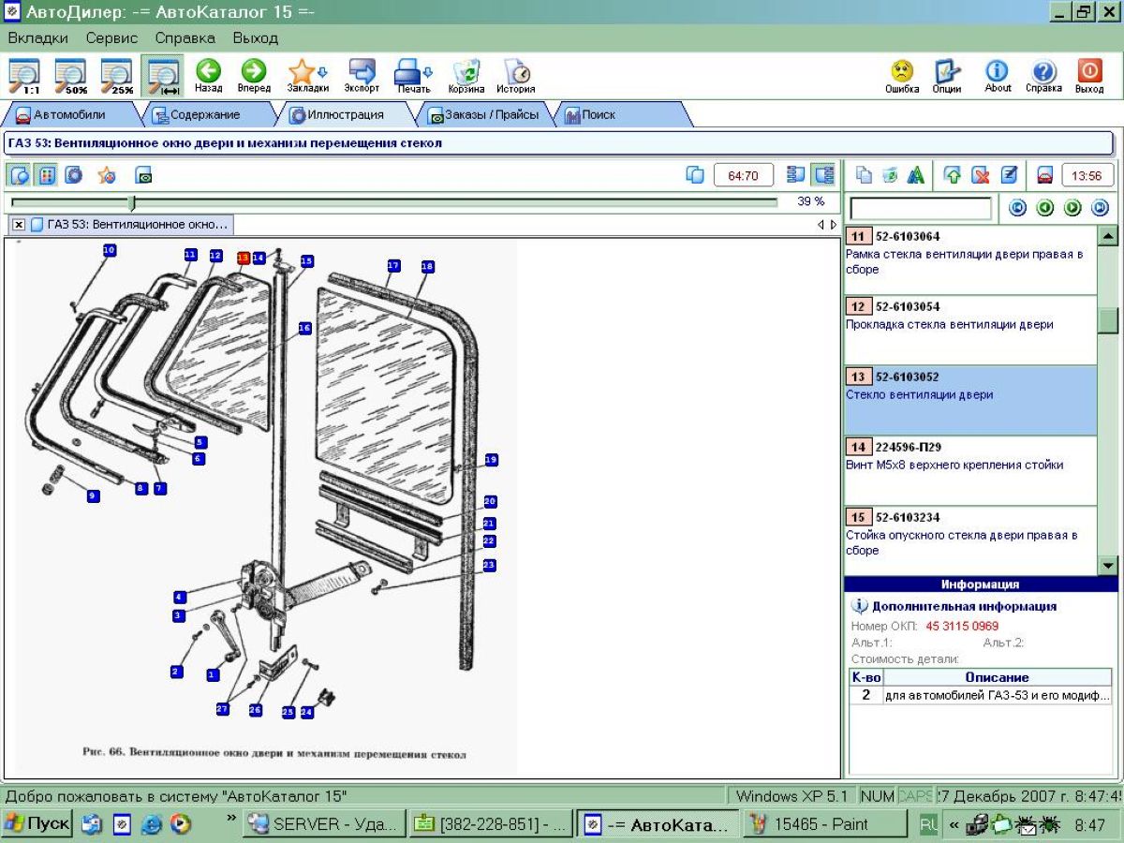Report an error via Ошибка icon
The image size is (1124, 843).
[x=901, y=75]
